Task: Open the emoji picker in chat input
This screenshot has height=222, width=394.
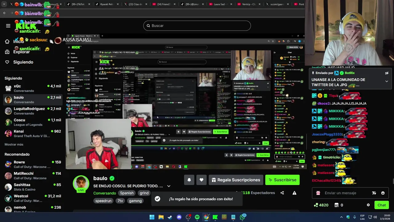Action: [x=383, y=193]
